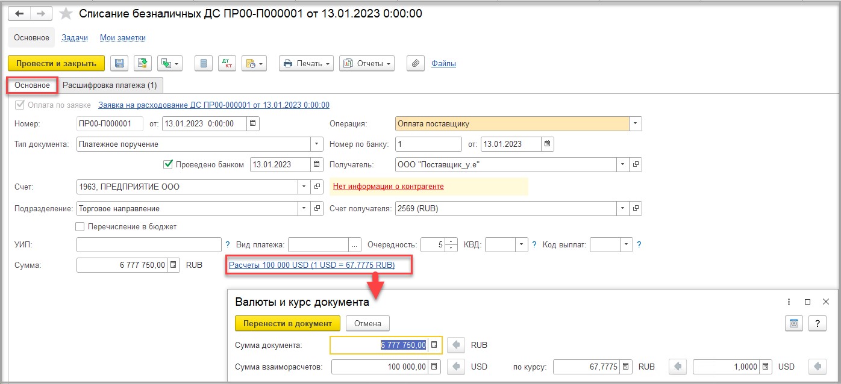Expand the Печать button menu
This screenshot has width=841, height=384.
(x=306, y=63)
